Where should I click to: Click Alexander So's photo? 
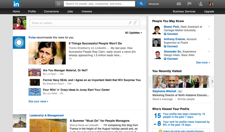(x=157, y=55)
